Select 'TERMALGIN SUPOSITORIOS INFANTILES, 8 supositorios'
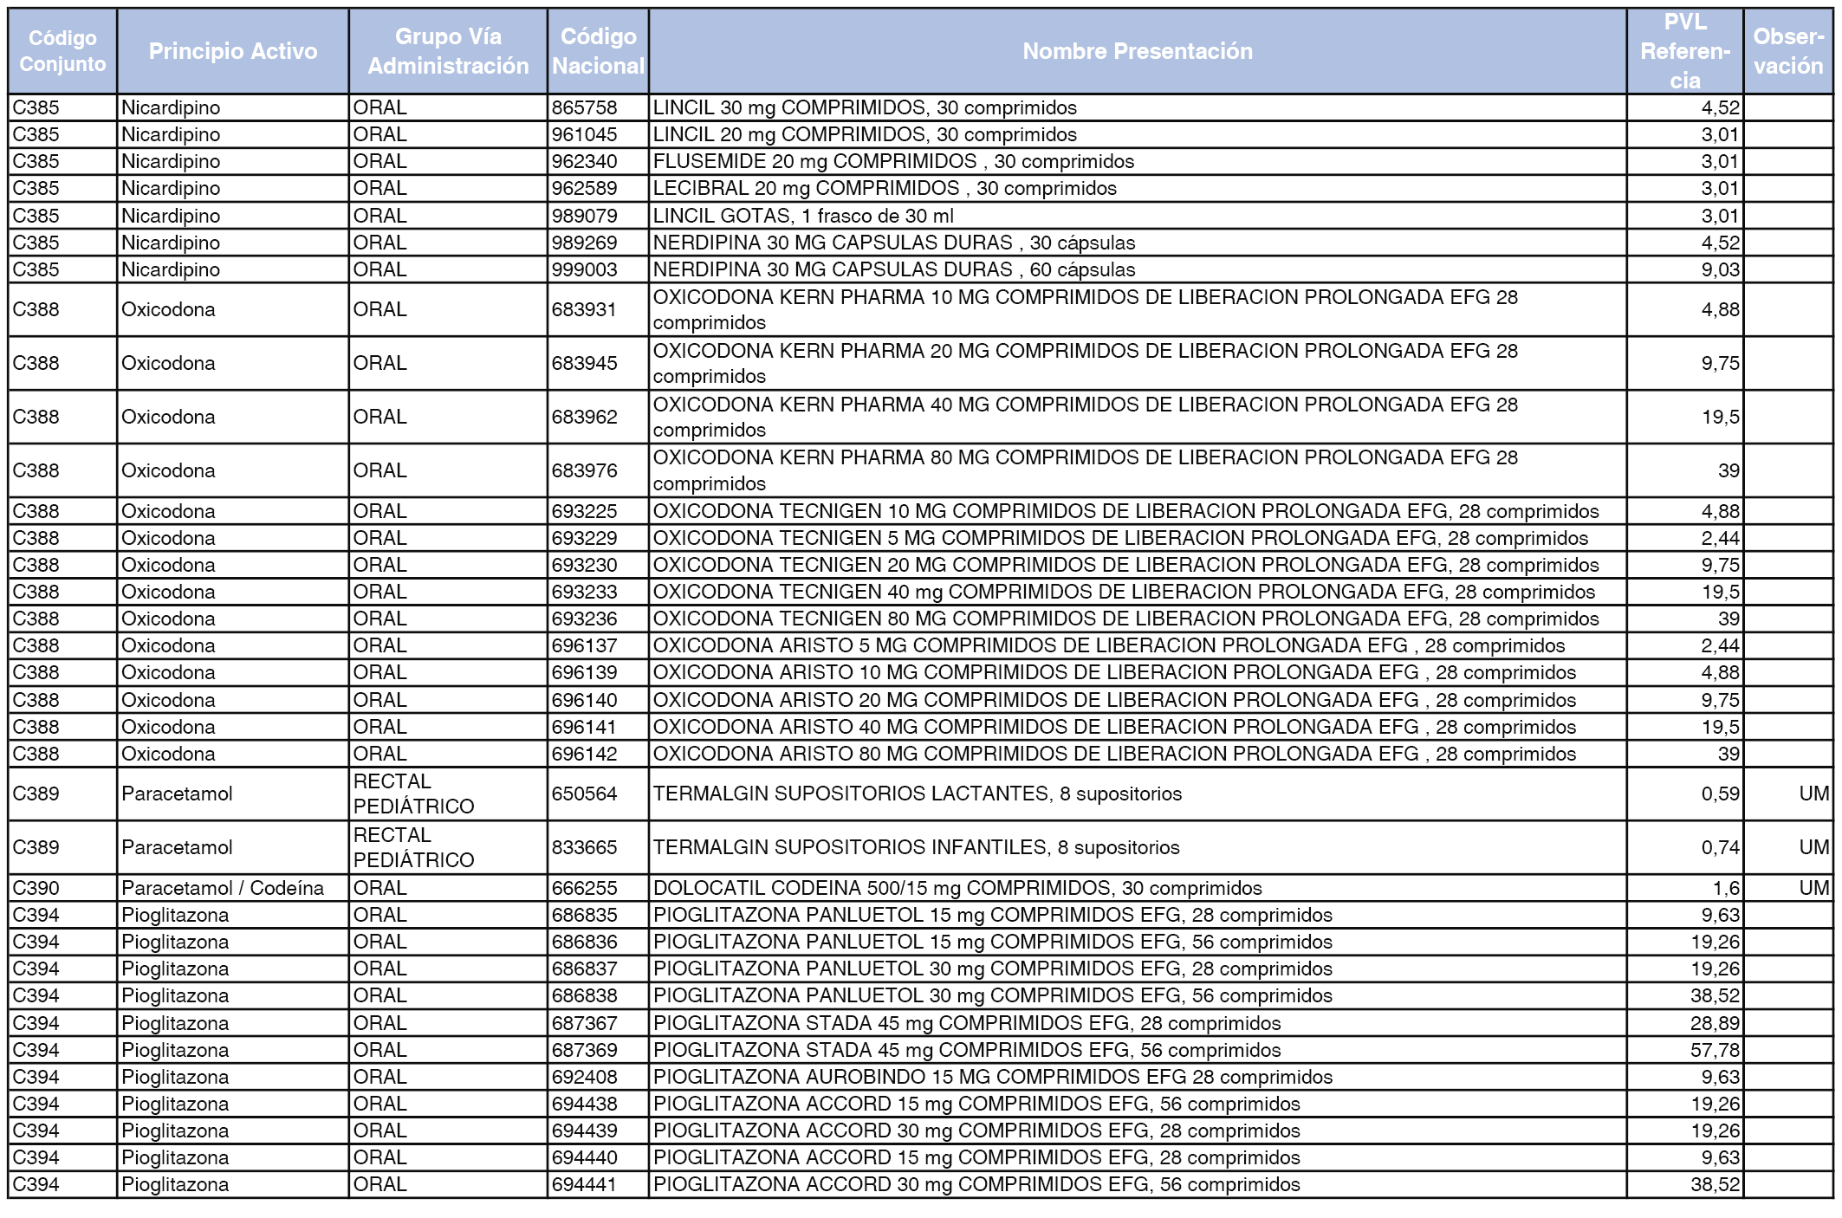This screenshot has width=1842, height=1218. (x=1138, y=848)
